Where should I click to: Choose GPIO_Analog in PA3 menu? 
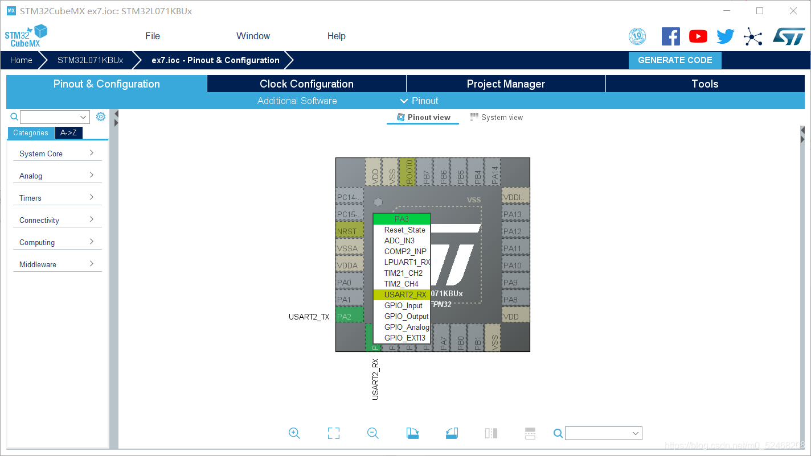(402, 327)
